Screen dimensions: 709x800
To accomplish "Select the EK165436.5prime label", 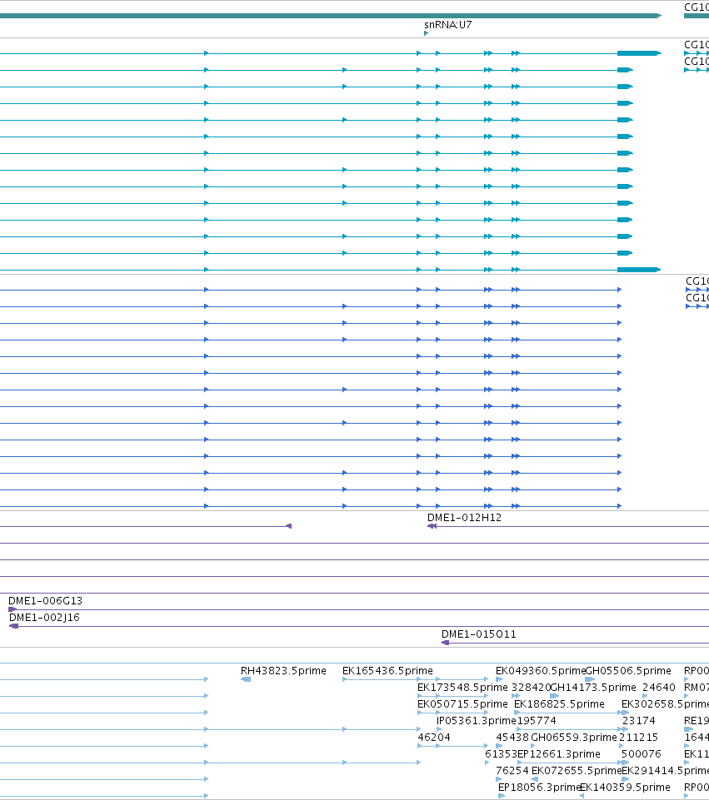I will (x=387, y=670).
